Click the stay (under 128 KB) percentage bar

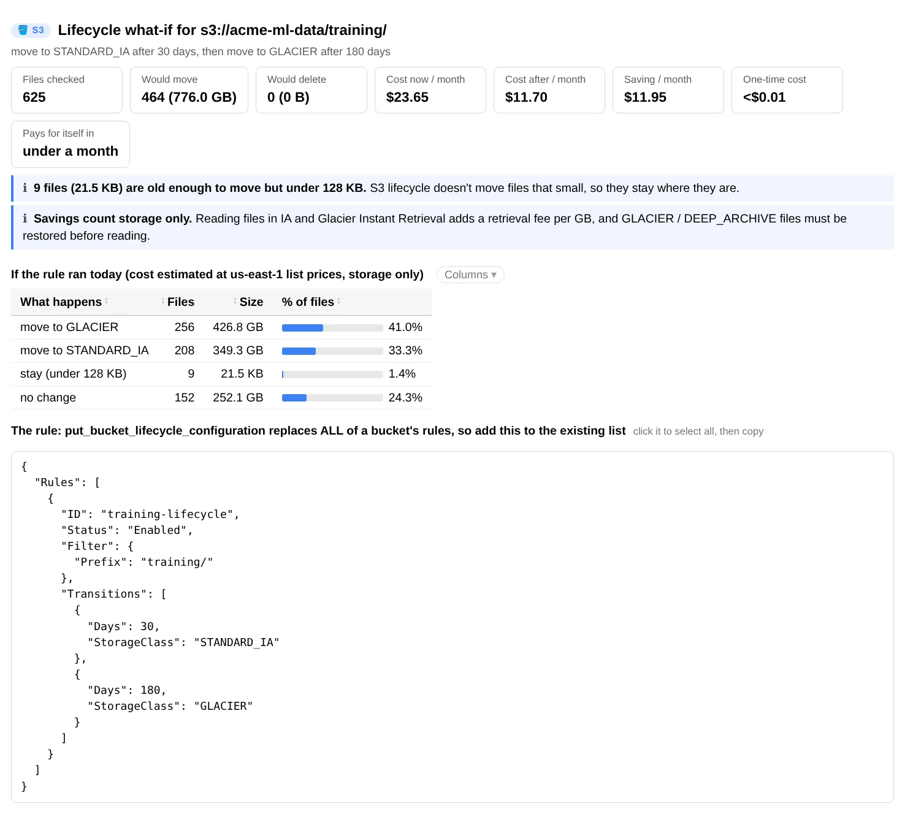point(332,375)
